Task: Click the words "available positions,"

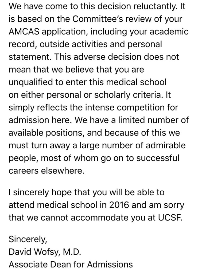Action: (46, 133)
